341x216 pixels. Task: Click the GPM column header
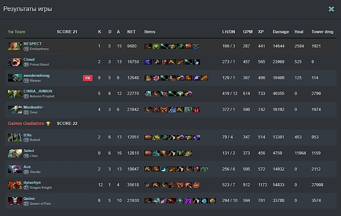click(248, 32)
